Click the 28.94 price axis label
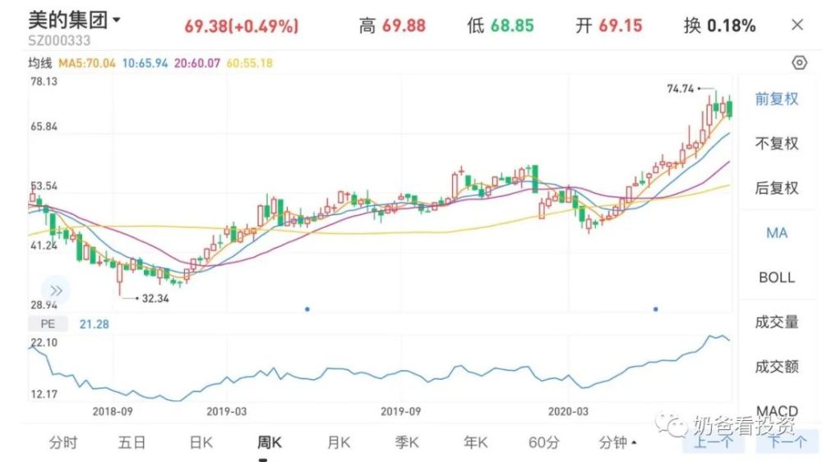The width and height of the screenshot is (822, 462). coord(44,305)
